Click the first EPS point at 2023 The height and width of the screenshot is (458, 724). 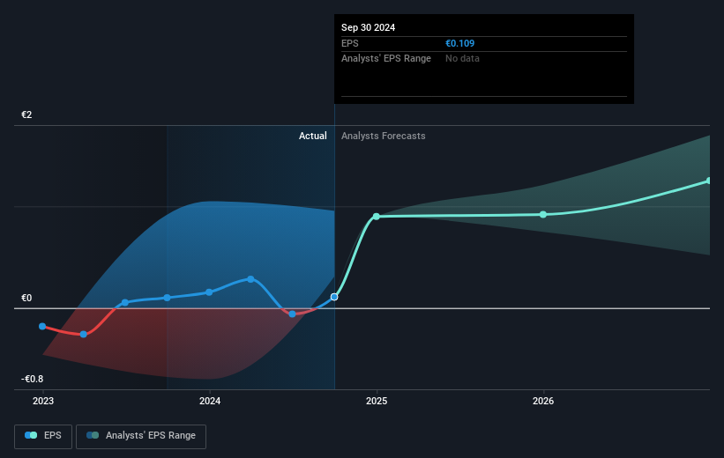click(42, 327)
